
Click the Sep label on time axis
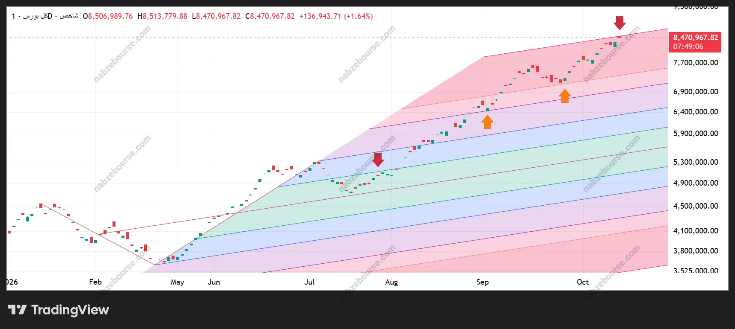pyautogui.click(x=483, y=282)
